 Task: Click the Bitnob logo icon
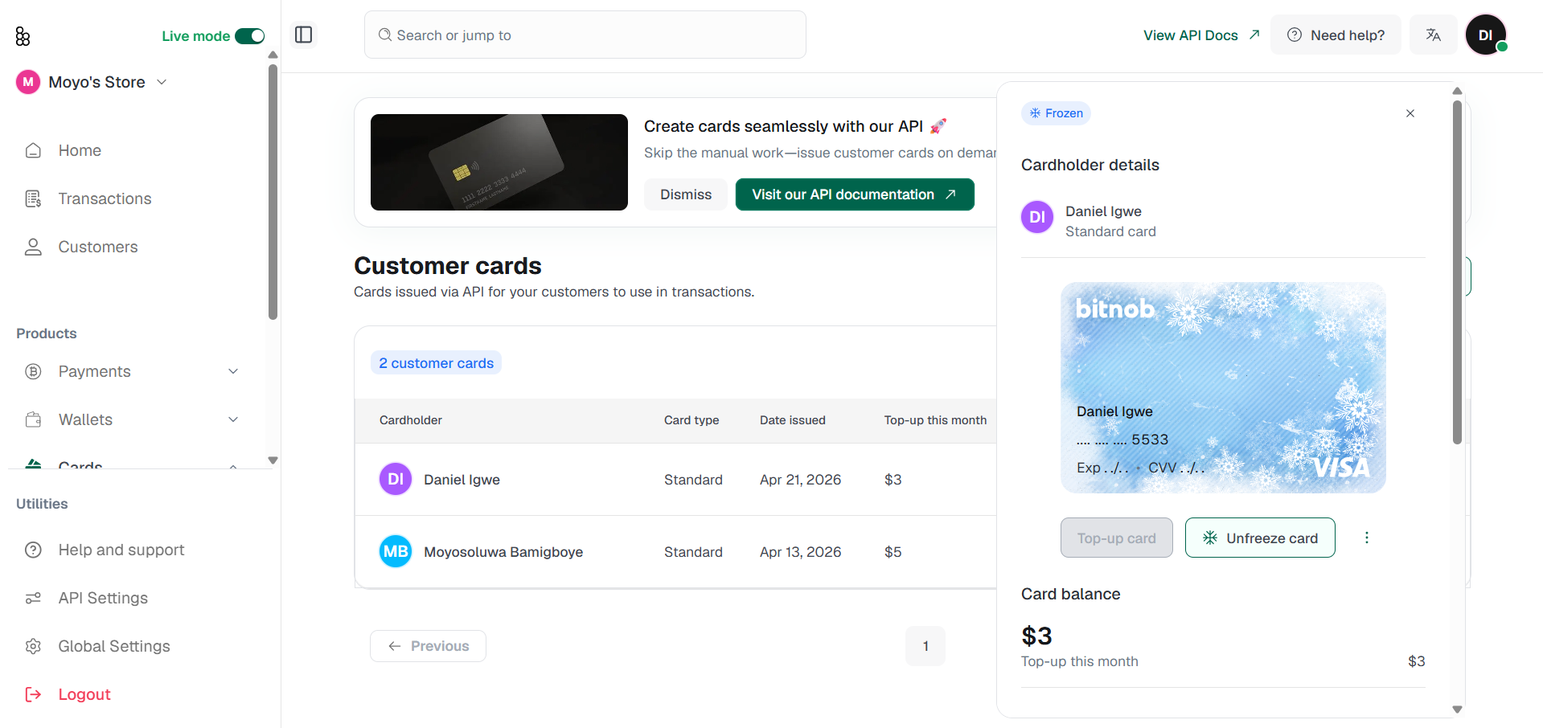[23, 36]
